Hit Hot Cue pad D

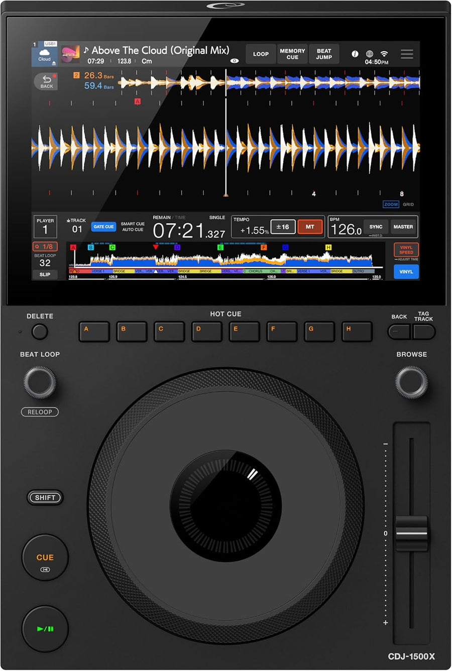tap(207, 332)
